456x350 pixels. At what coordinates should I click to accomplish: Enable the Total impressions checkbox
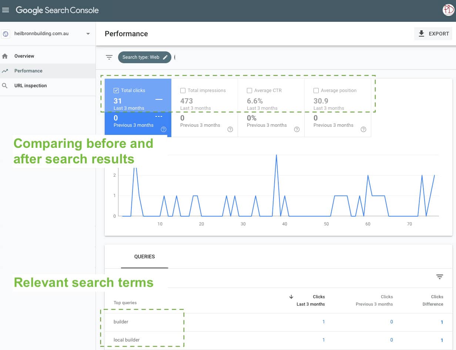click(183, 91)
